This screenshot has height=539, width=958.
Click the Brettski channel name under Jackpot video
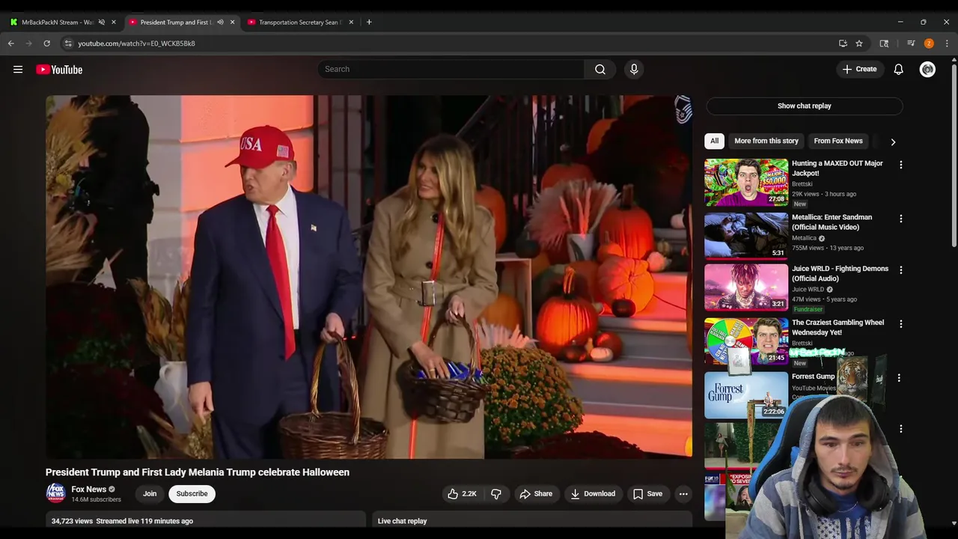(802, 184)
